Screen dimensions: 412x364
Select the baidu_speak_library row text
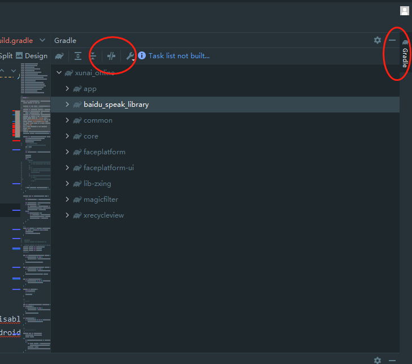tap(116, 105)
